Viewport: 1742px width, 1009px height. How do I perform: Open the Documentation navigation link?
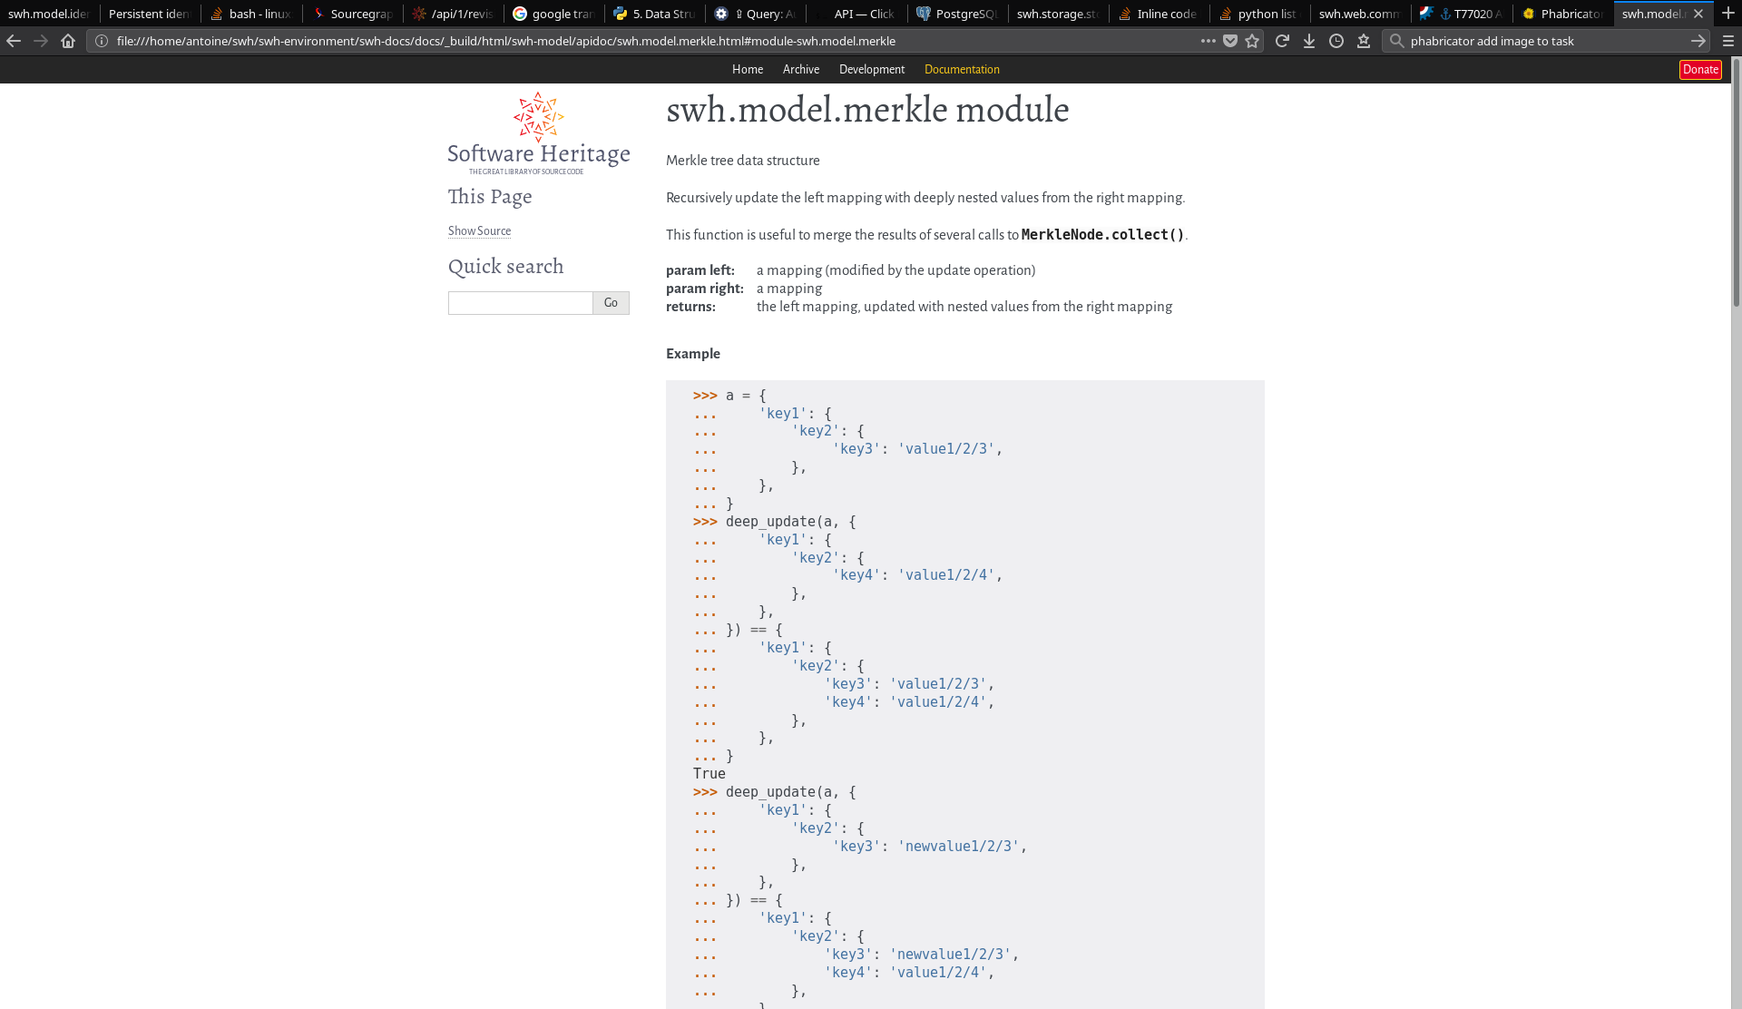pyautogui.click(x=962, y=70)
